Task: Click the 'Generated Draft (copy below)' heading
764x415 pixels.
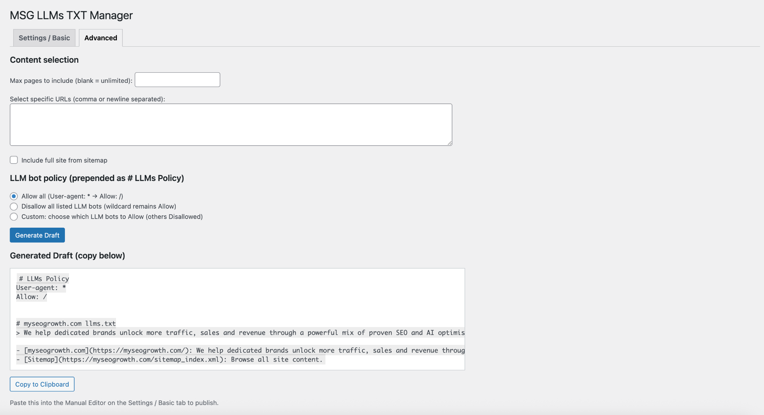Action: (68, 256)
